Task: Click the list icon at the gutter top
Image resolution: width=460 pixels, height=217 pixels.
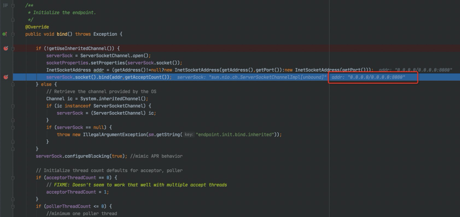Action: 5,5
